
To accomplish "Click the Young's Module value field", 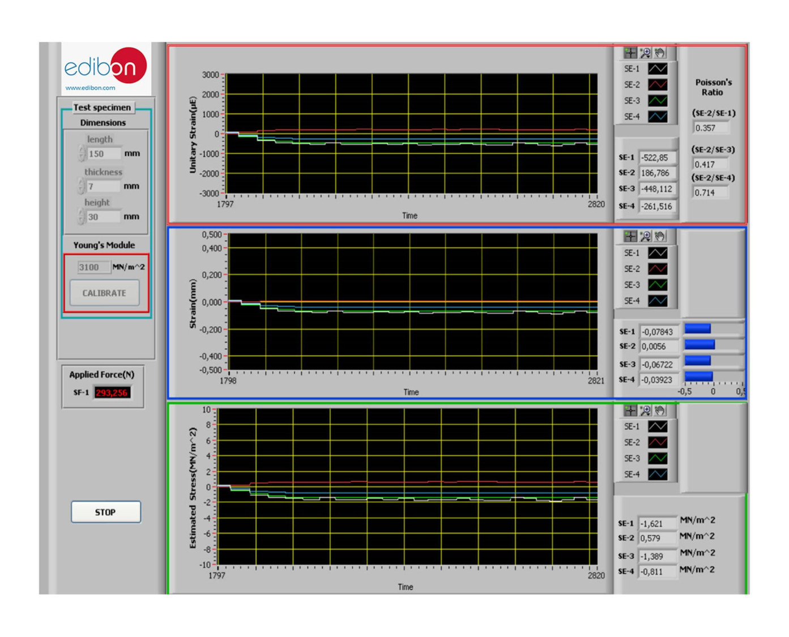I will pos(93,267).
